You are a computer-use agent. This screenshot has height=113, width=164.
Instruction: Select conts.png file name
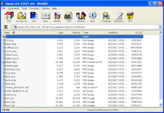pyautogui.click(x=11, y=51)
